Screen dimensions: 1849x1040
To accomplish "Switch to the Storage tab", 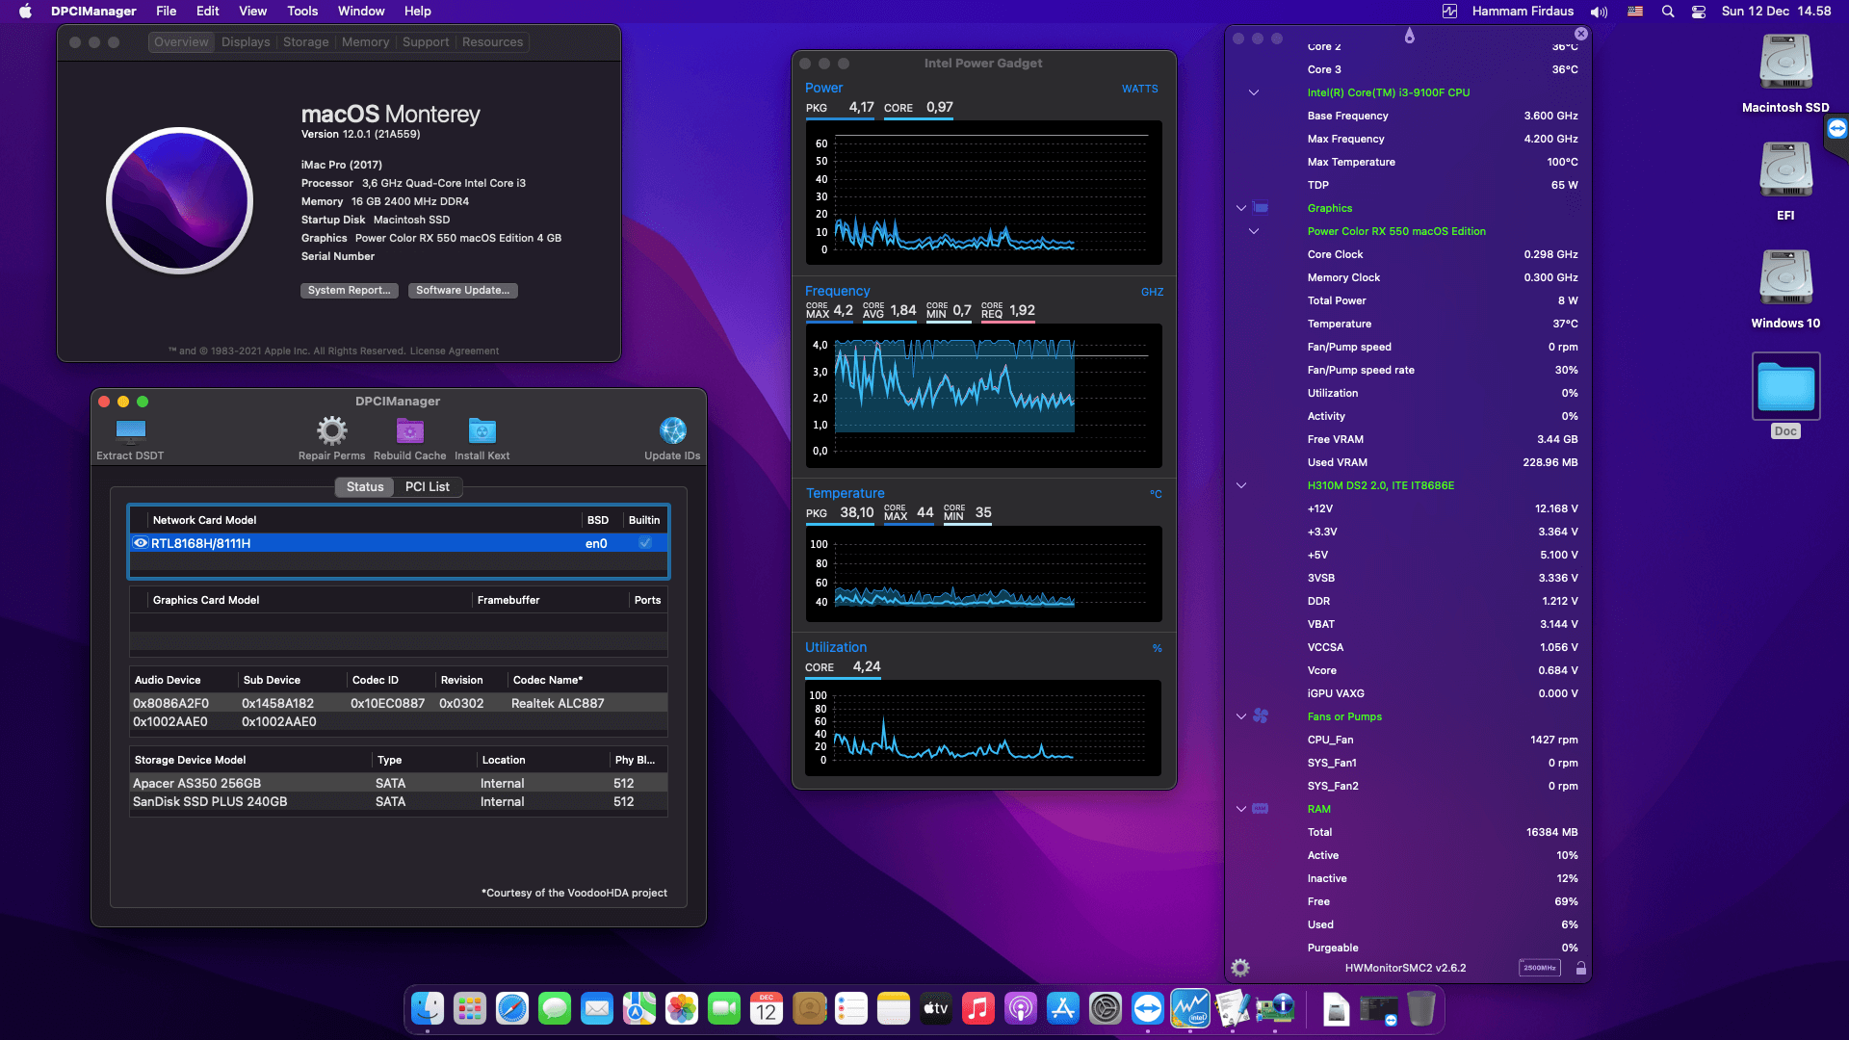I will coord(305,42).
